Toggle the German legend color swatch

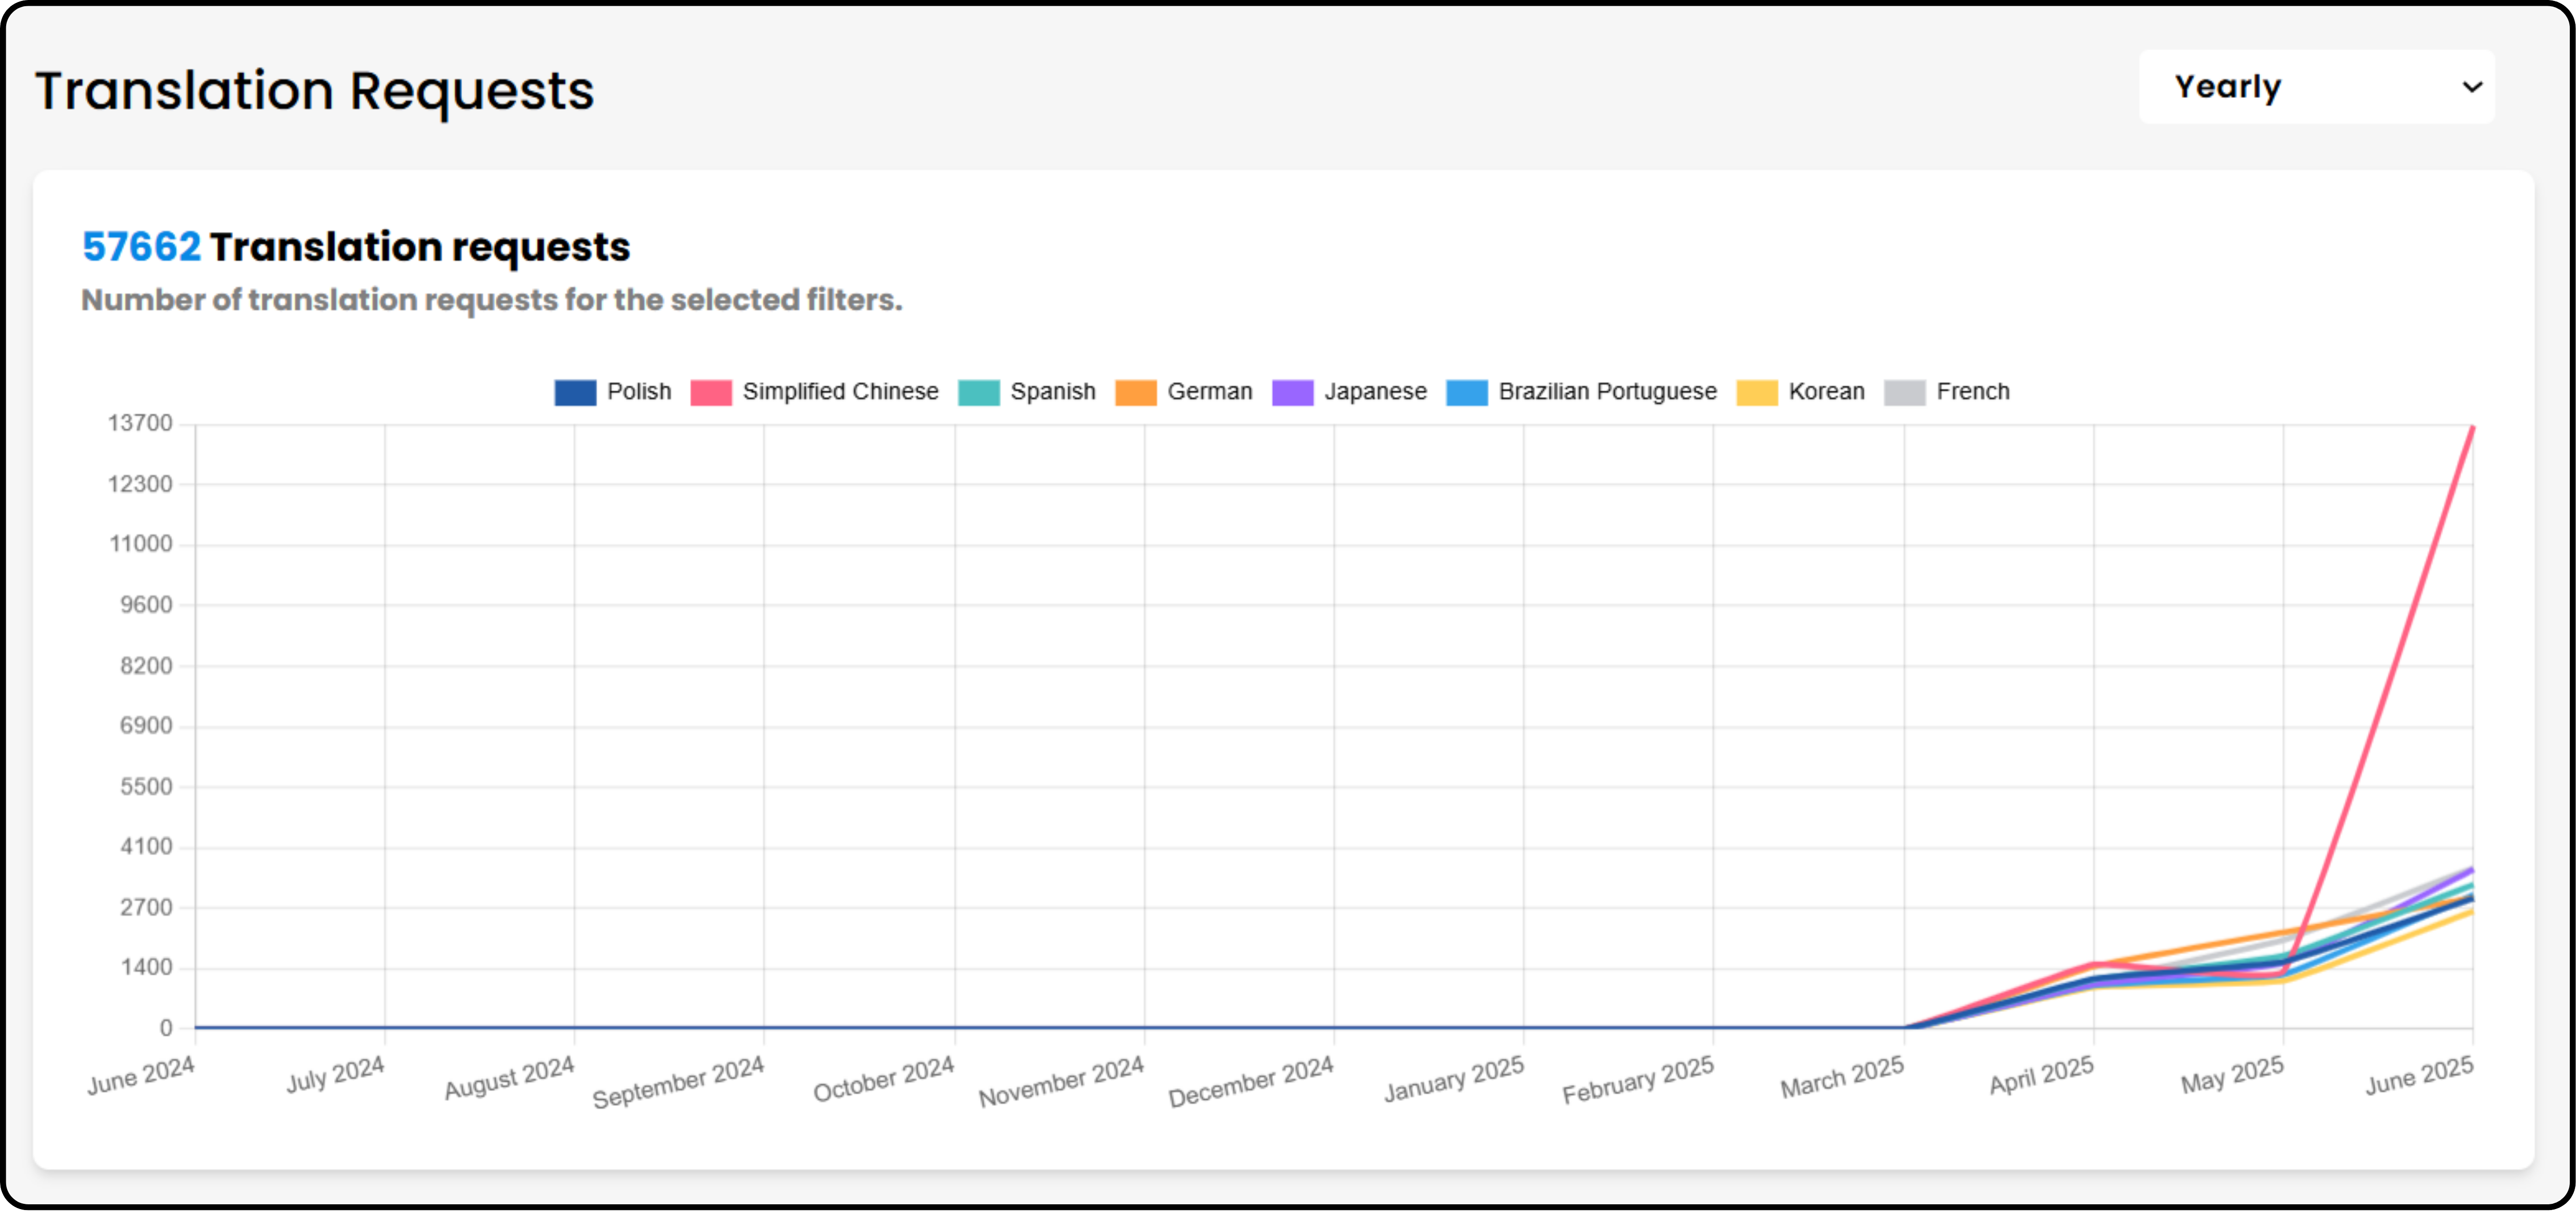pos(1136,392)
